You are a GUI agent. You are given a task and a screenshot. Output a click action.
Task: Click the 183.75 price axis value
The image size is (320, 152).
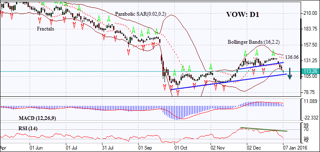click(310, 29)
